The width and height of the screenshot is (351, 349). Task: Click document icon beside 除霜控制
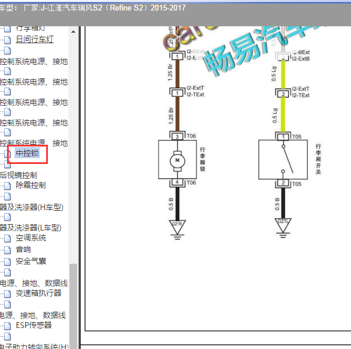click(8, 186)
